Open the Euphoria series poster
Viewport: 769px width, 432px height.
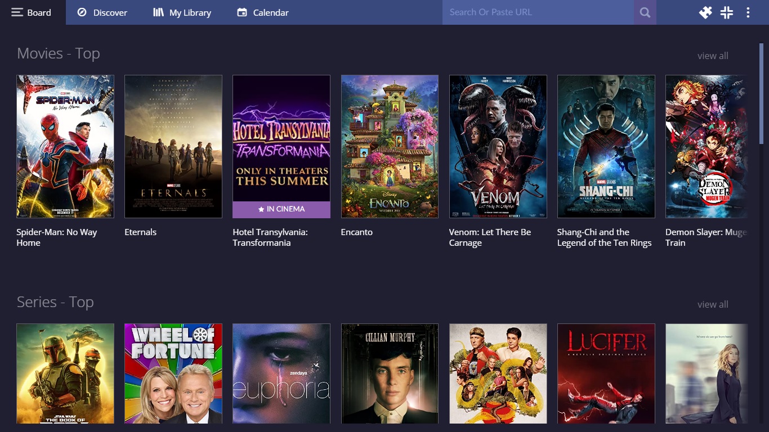pyautogui.click(x=281, y=373)
